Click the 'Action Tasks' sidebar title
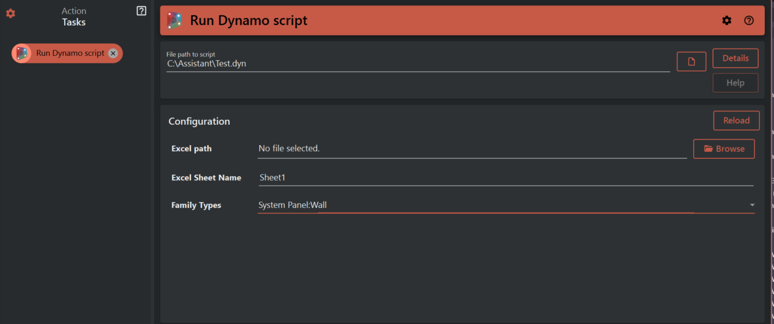The image size is (774, 324). (74, 17)
